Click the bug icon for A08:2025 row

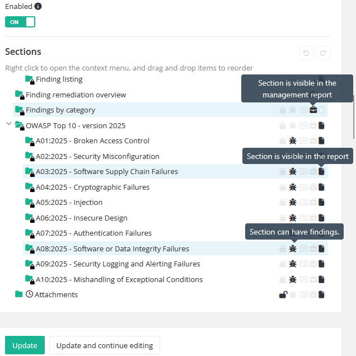pyautogui.click(x=293, y=249)
